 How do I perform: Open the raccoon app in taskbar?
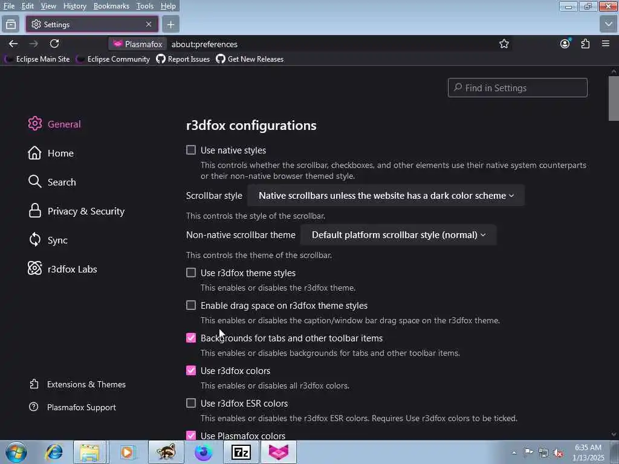click(166, 452)
